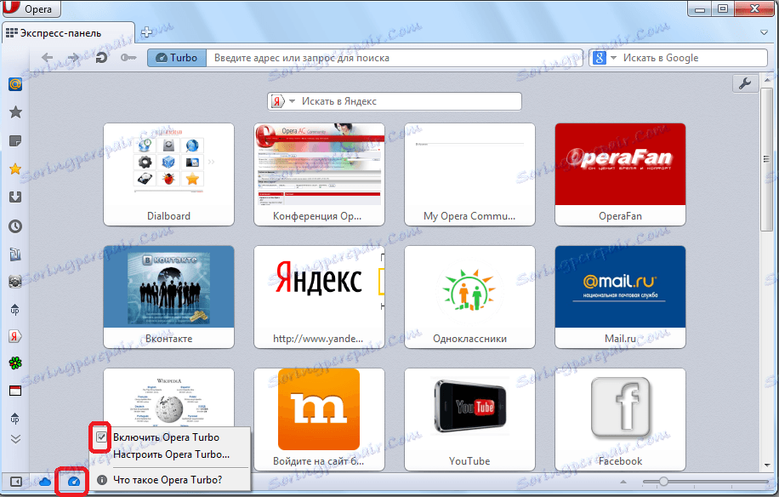Screen dimensions: 779x497
Task: Open the Links panel icon
Action: tap(15, 254)
